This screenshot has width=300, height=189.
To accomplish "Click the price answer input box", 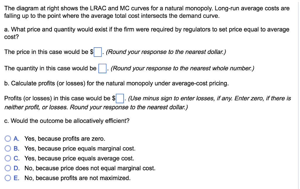I will [97, 52].
